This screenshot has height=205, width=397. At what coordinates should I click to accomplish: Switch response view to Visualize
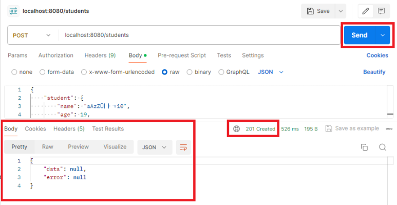pyautogui.click(x=115, y=147)
